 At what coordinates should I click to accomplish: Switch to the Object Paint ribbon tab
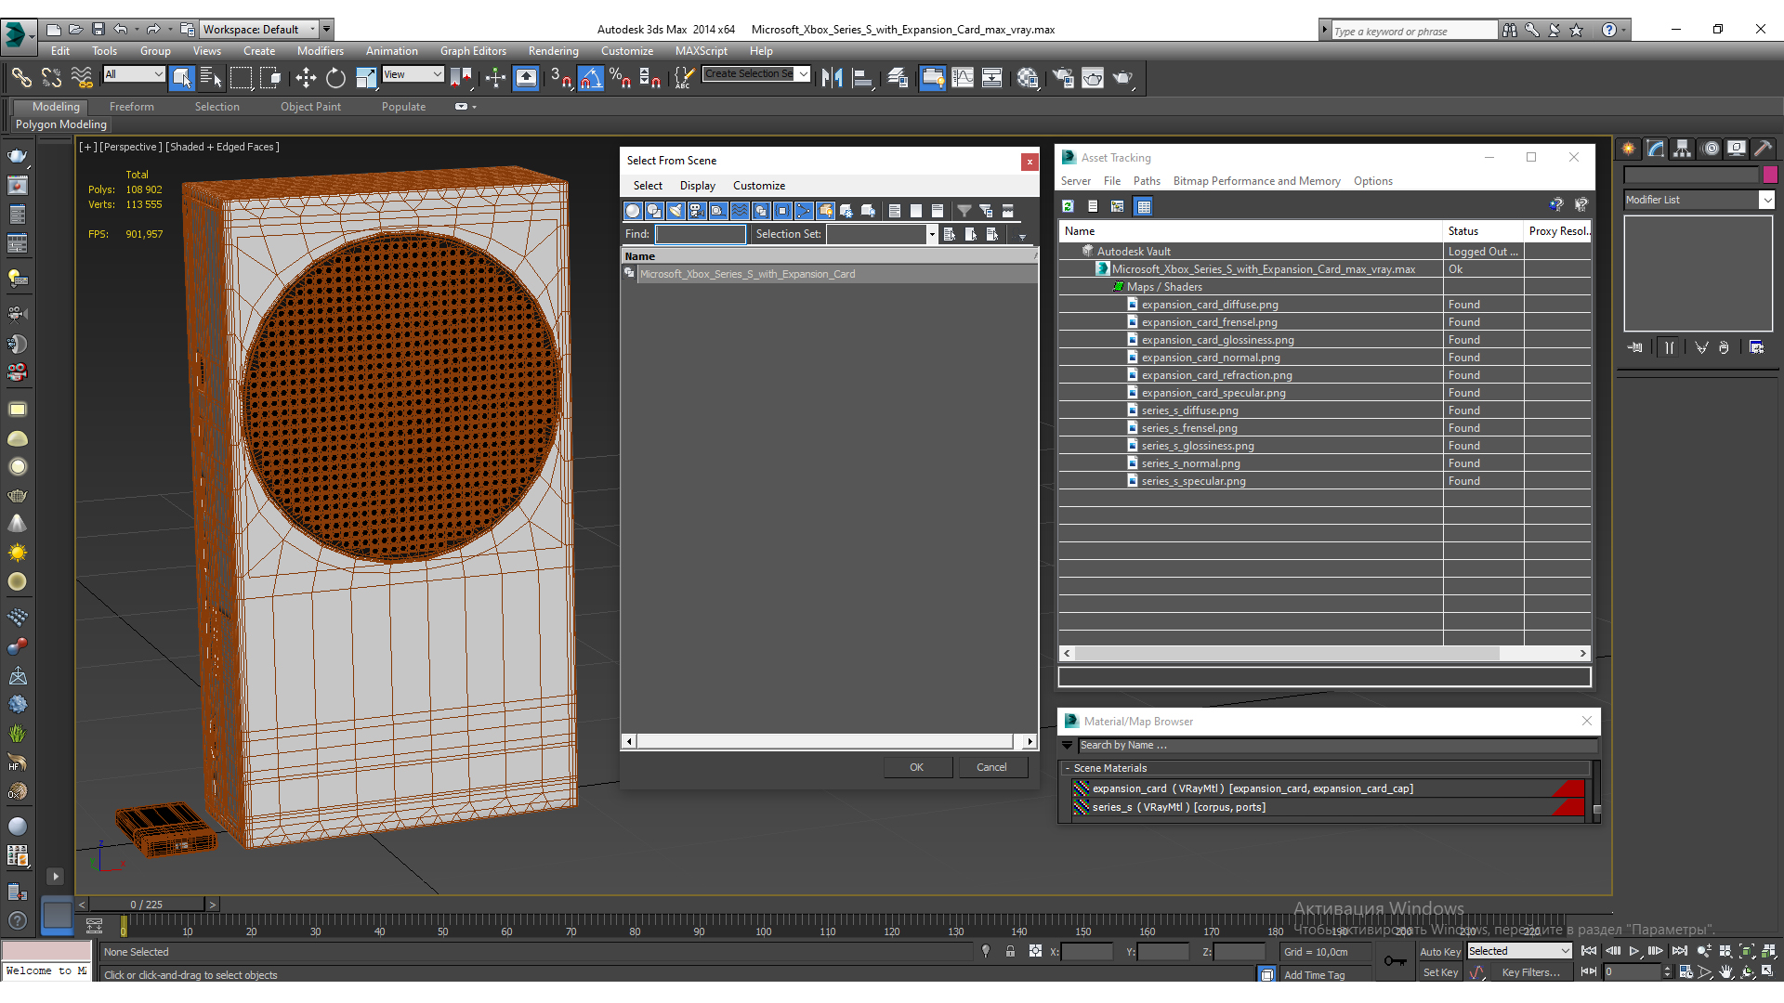point(310,107)
